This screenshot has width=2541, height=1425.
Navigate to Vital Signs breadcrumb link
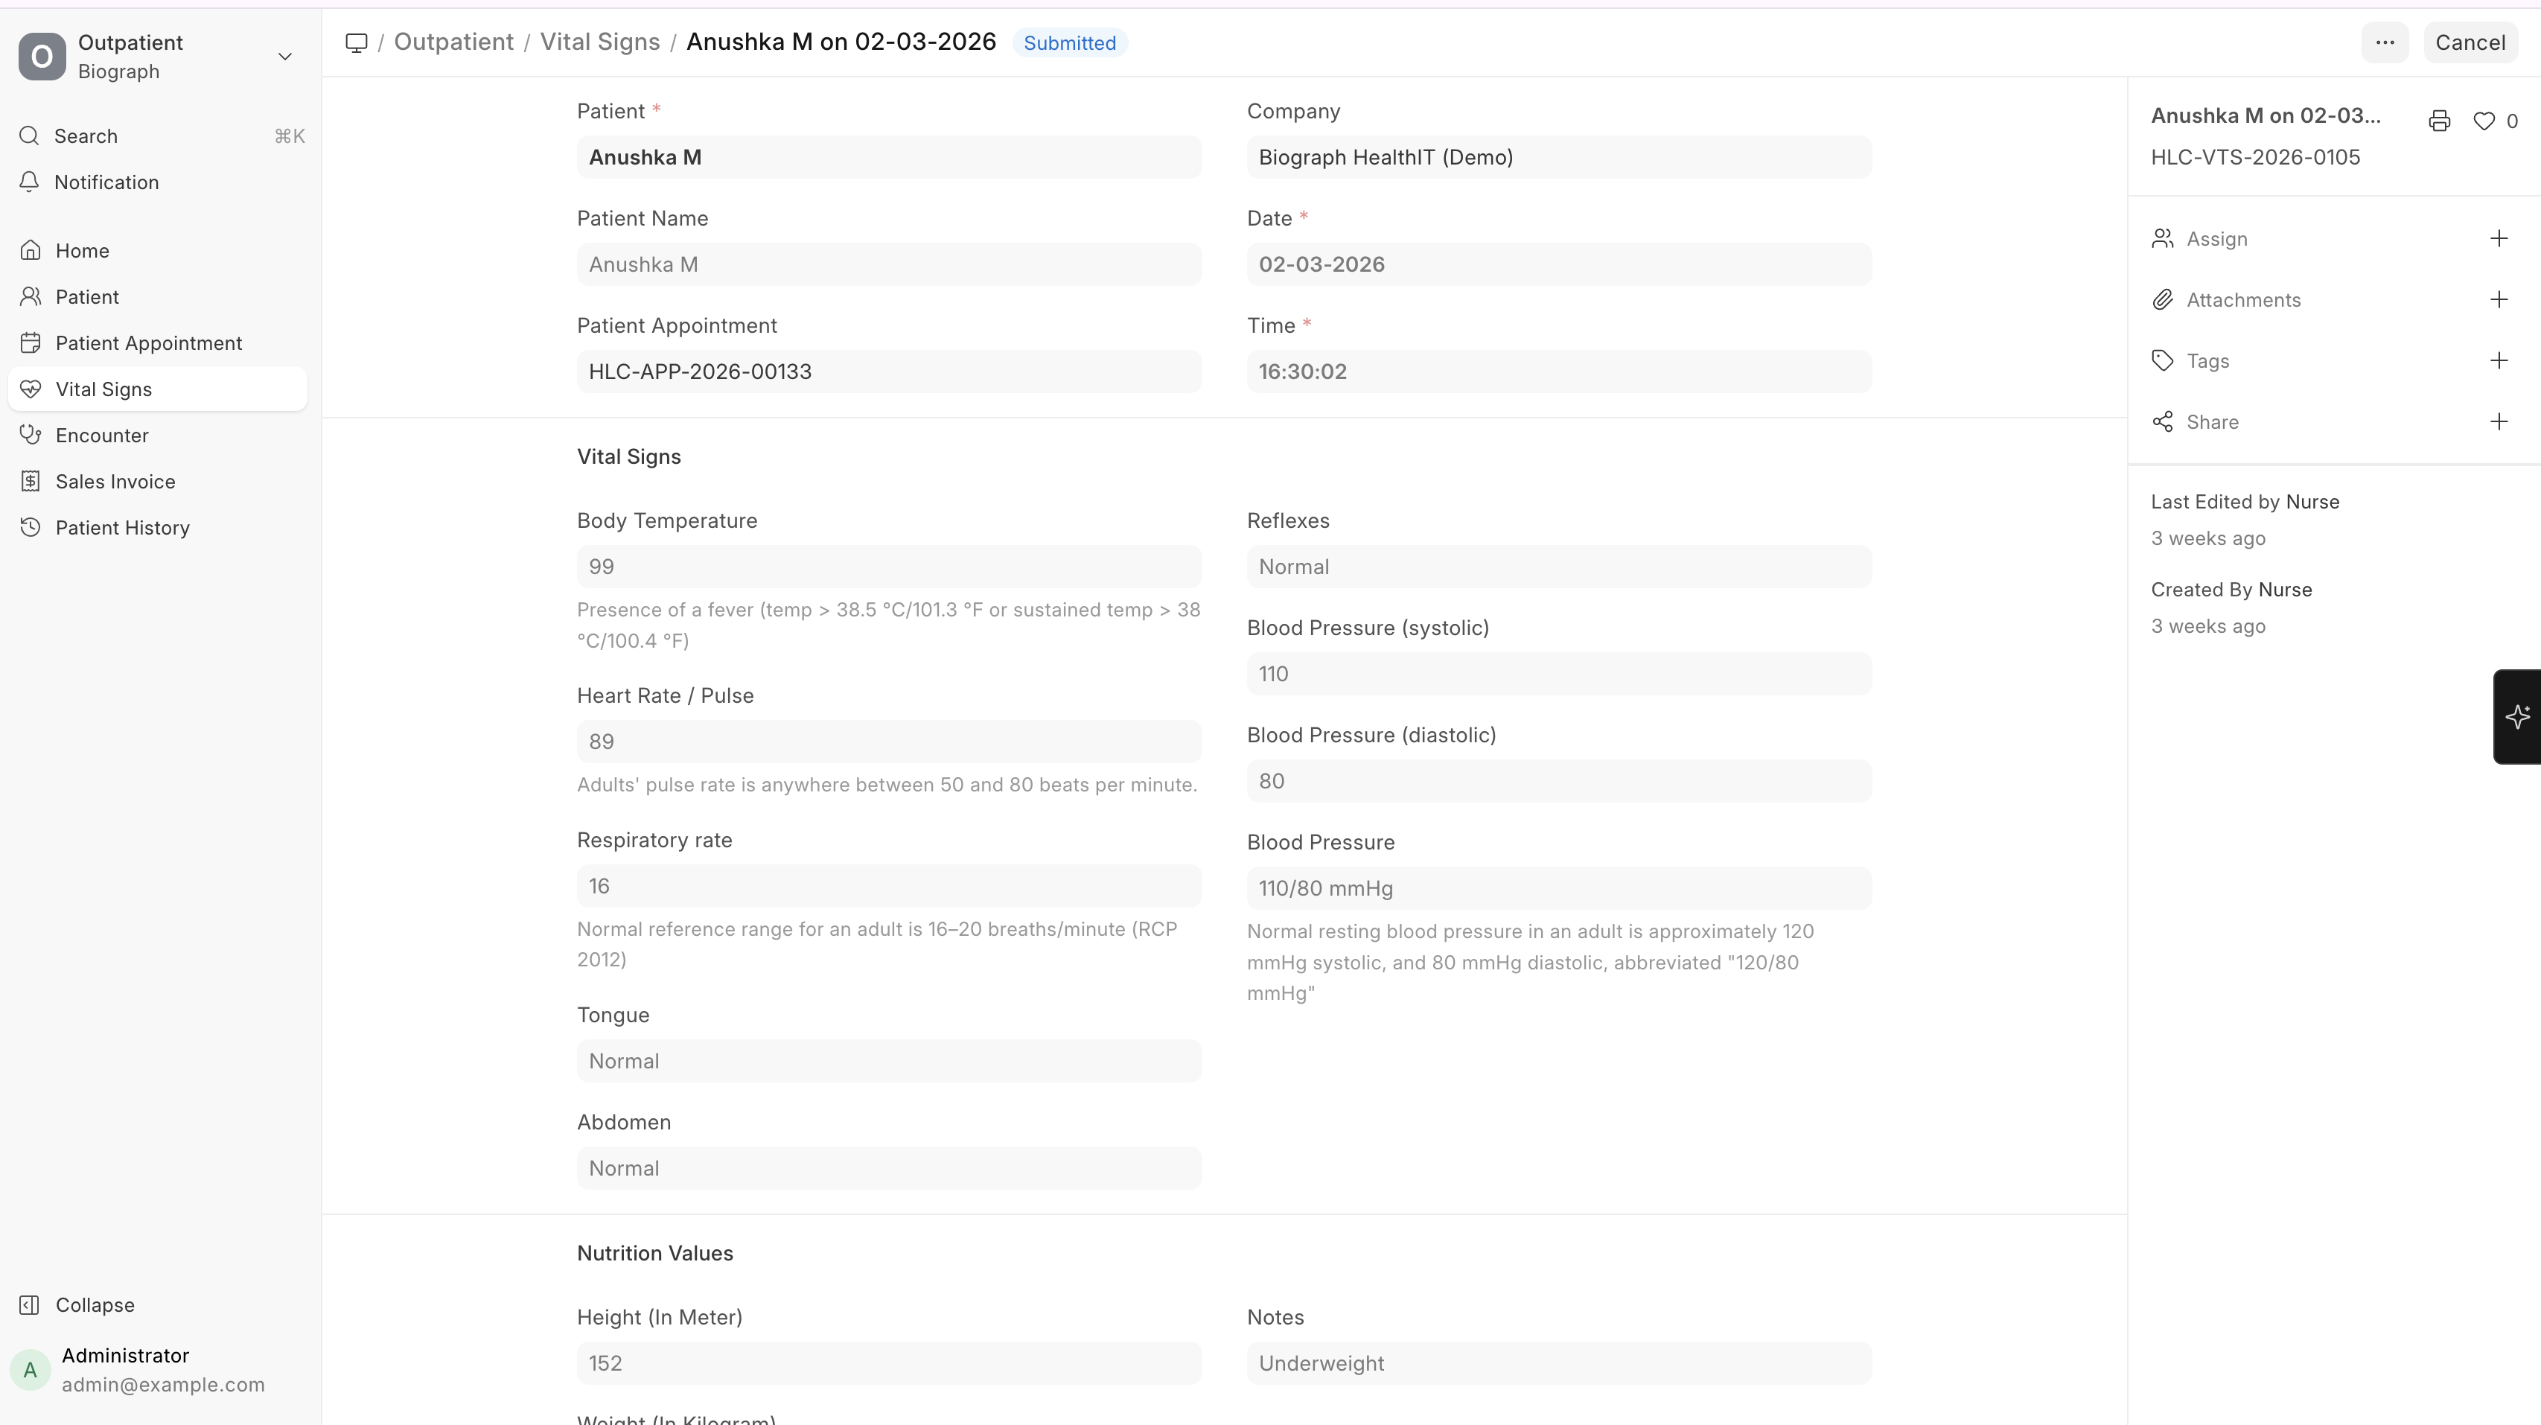coord(599,42)
